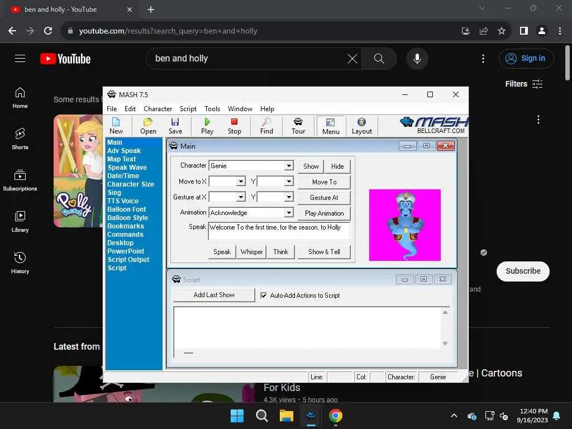Click the green Play toolbar icon
This screenshot has width=572, height=429.
(x=207, y=126)
